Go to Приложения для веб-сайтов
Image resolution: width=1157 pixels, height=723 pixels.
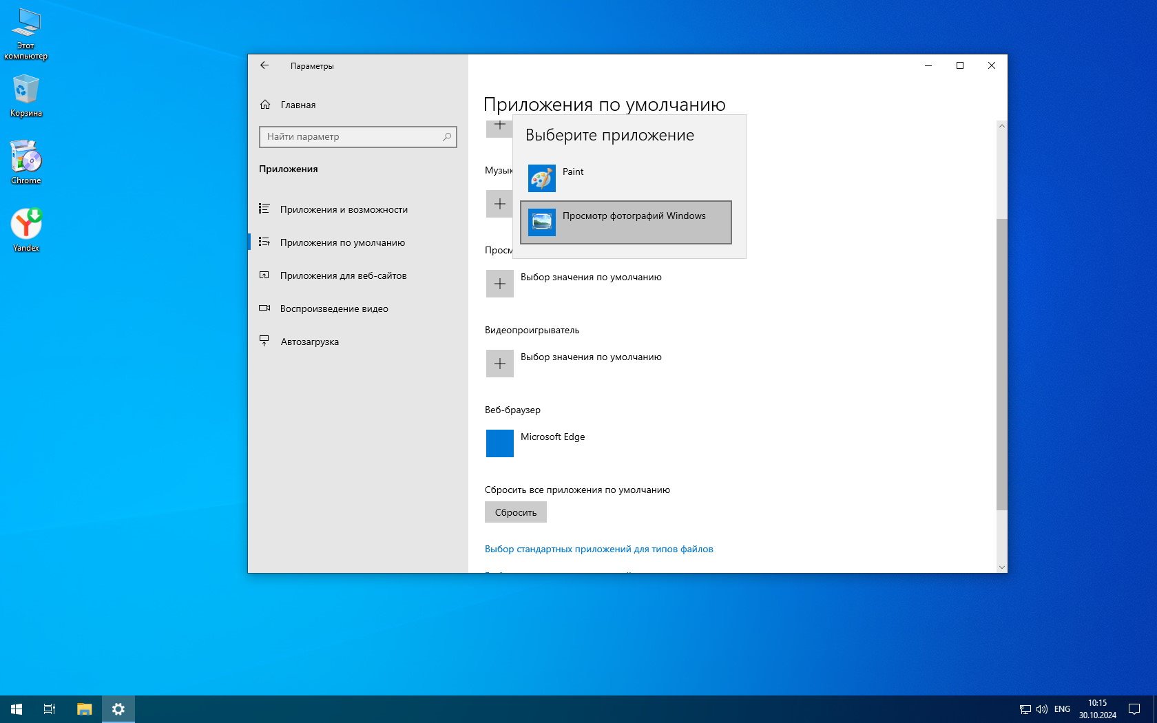(343, 275)
